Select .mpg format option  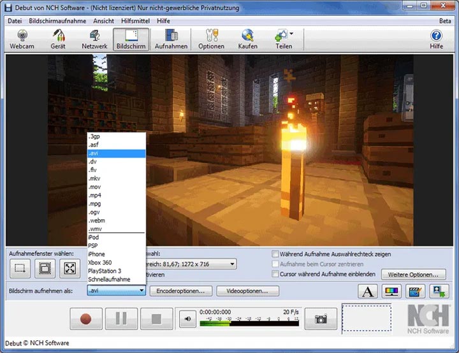point(117,204)
